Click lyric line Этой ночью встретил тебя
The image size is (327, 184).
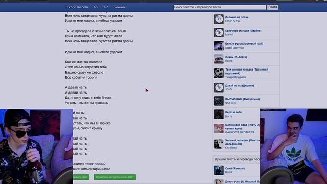[x=86, y=67]
